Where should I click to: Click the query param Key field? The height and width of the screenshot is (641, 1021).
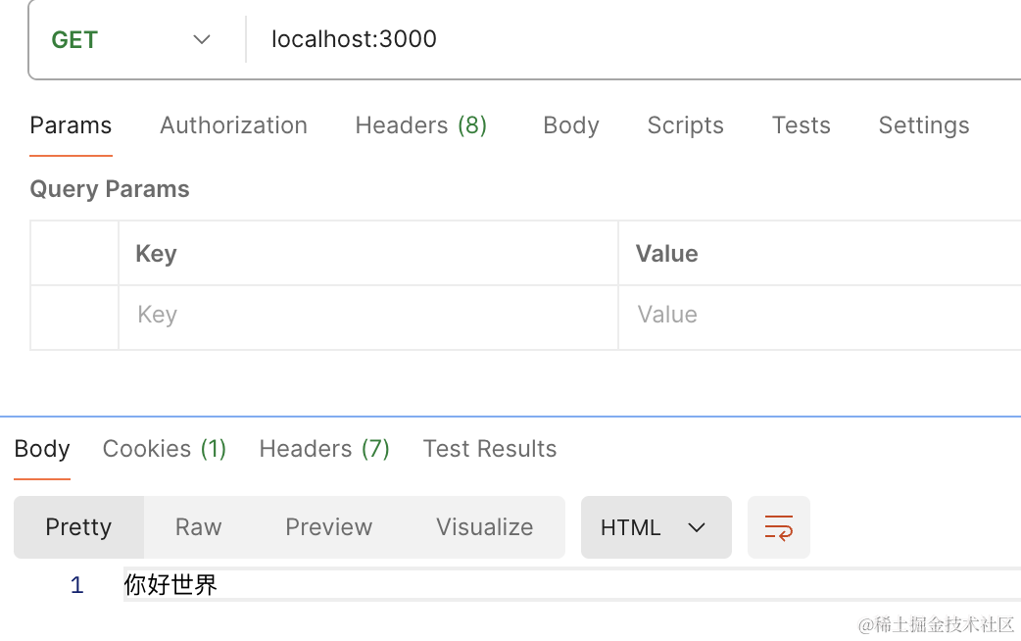(367, 315)
